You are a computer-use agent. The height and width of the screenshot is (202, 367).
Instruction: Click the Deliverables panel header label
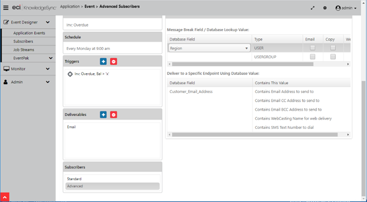tap(76, 115)
